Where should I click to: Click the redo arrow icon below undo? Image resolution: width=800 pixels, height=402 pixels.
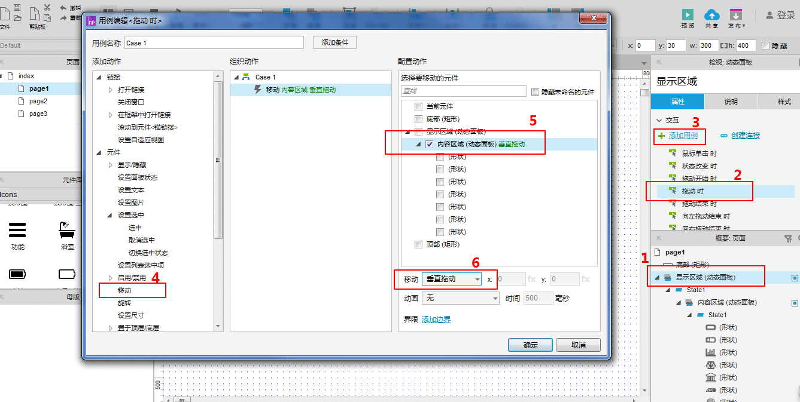click(63, 18)
